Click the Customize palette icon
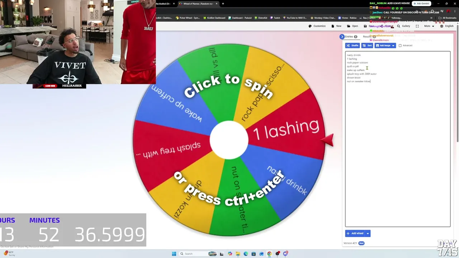The width and height of the screenshot is (459, 258). coord(310,26)
